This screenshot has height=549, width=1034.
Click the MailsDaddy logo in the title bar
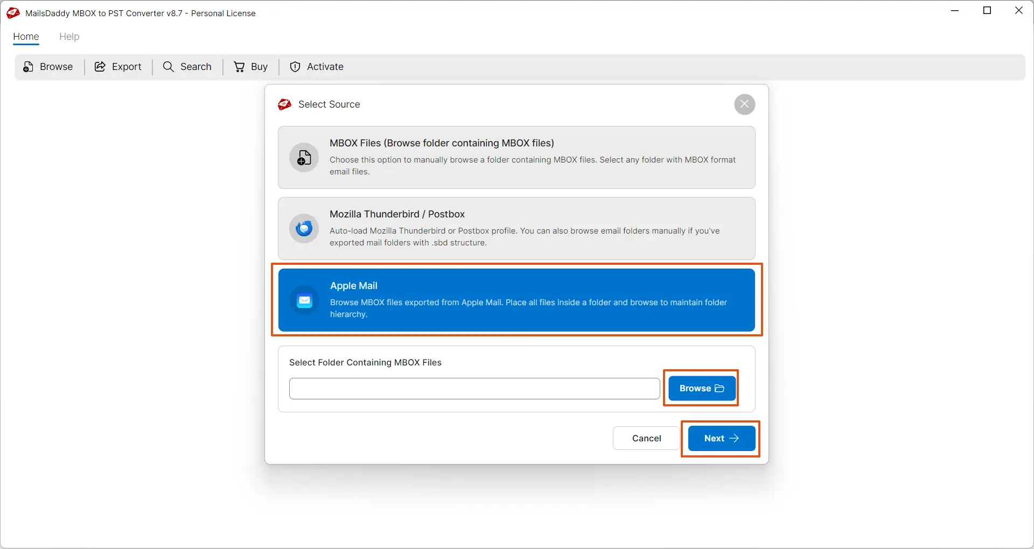tap(12, 13)
